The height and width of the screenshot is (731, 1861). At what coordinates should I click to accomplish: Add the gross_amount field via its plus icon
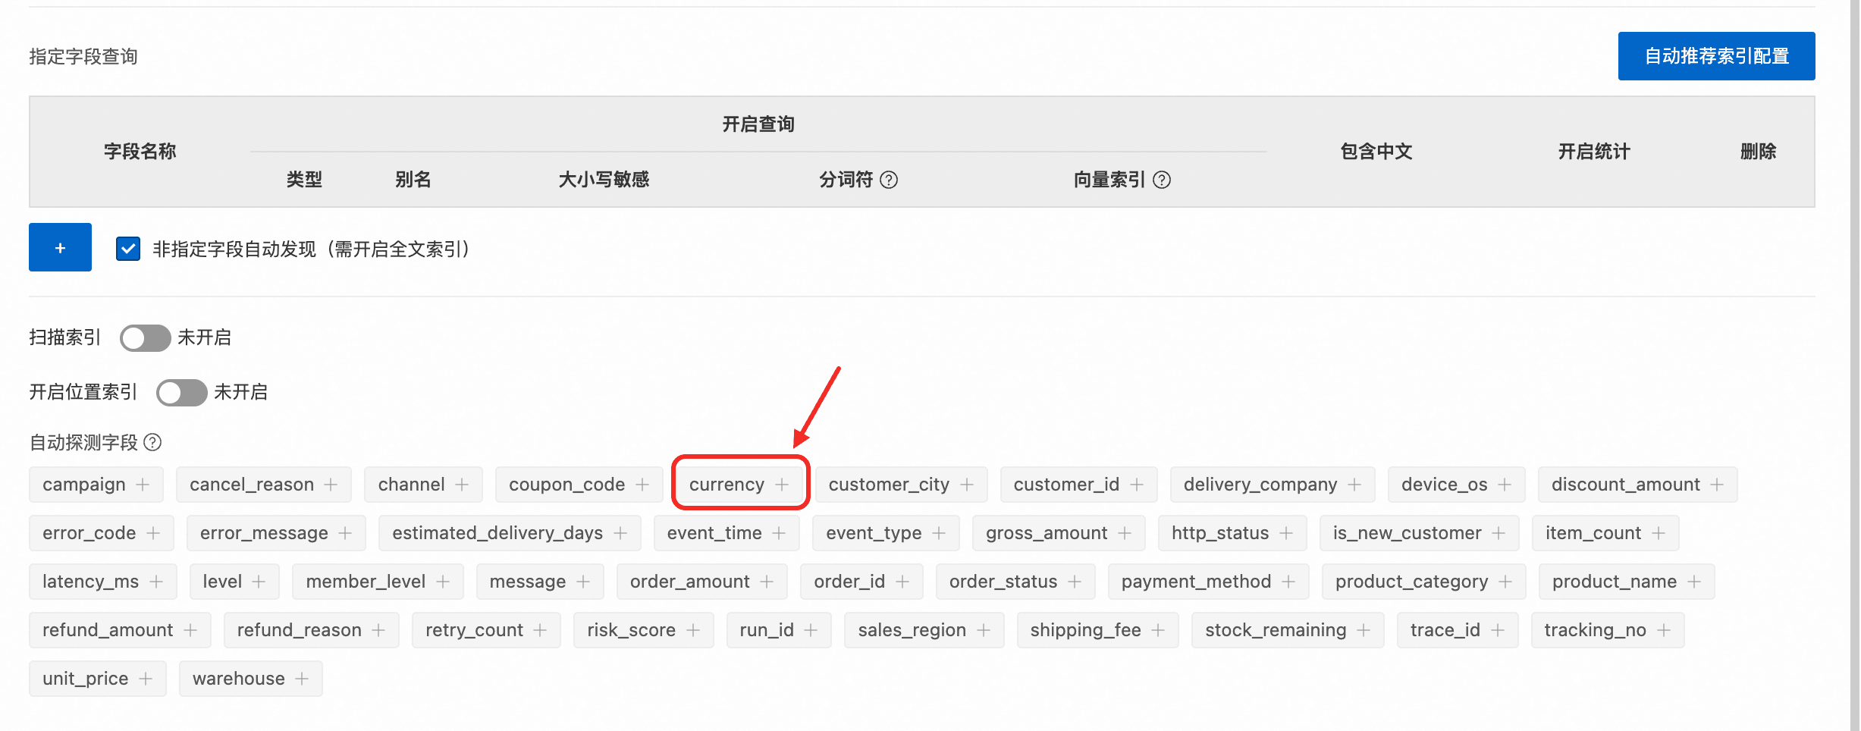click(x=1125, y=533)
